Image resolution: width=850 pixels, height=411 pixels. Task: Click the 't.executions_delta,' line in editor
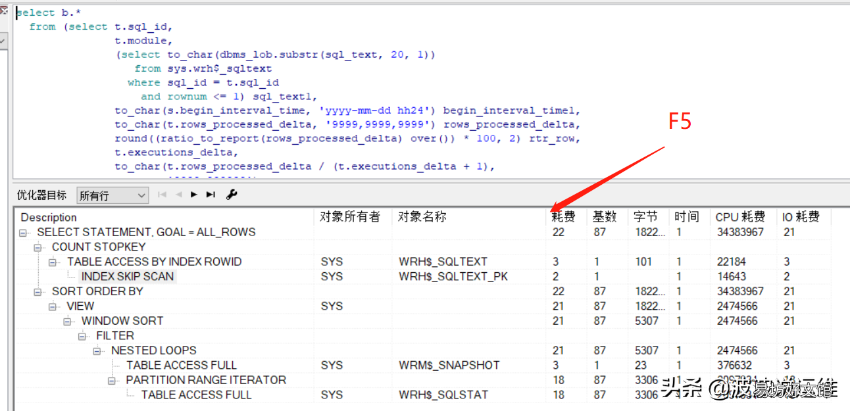point(177,152)
